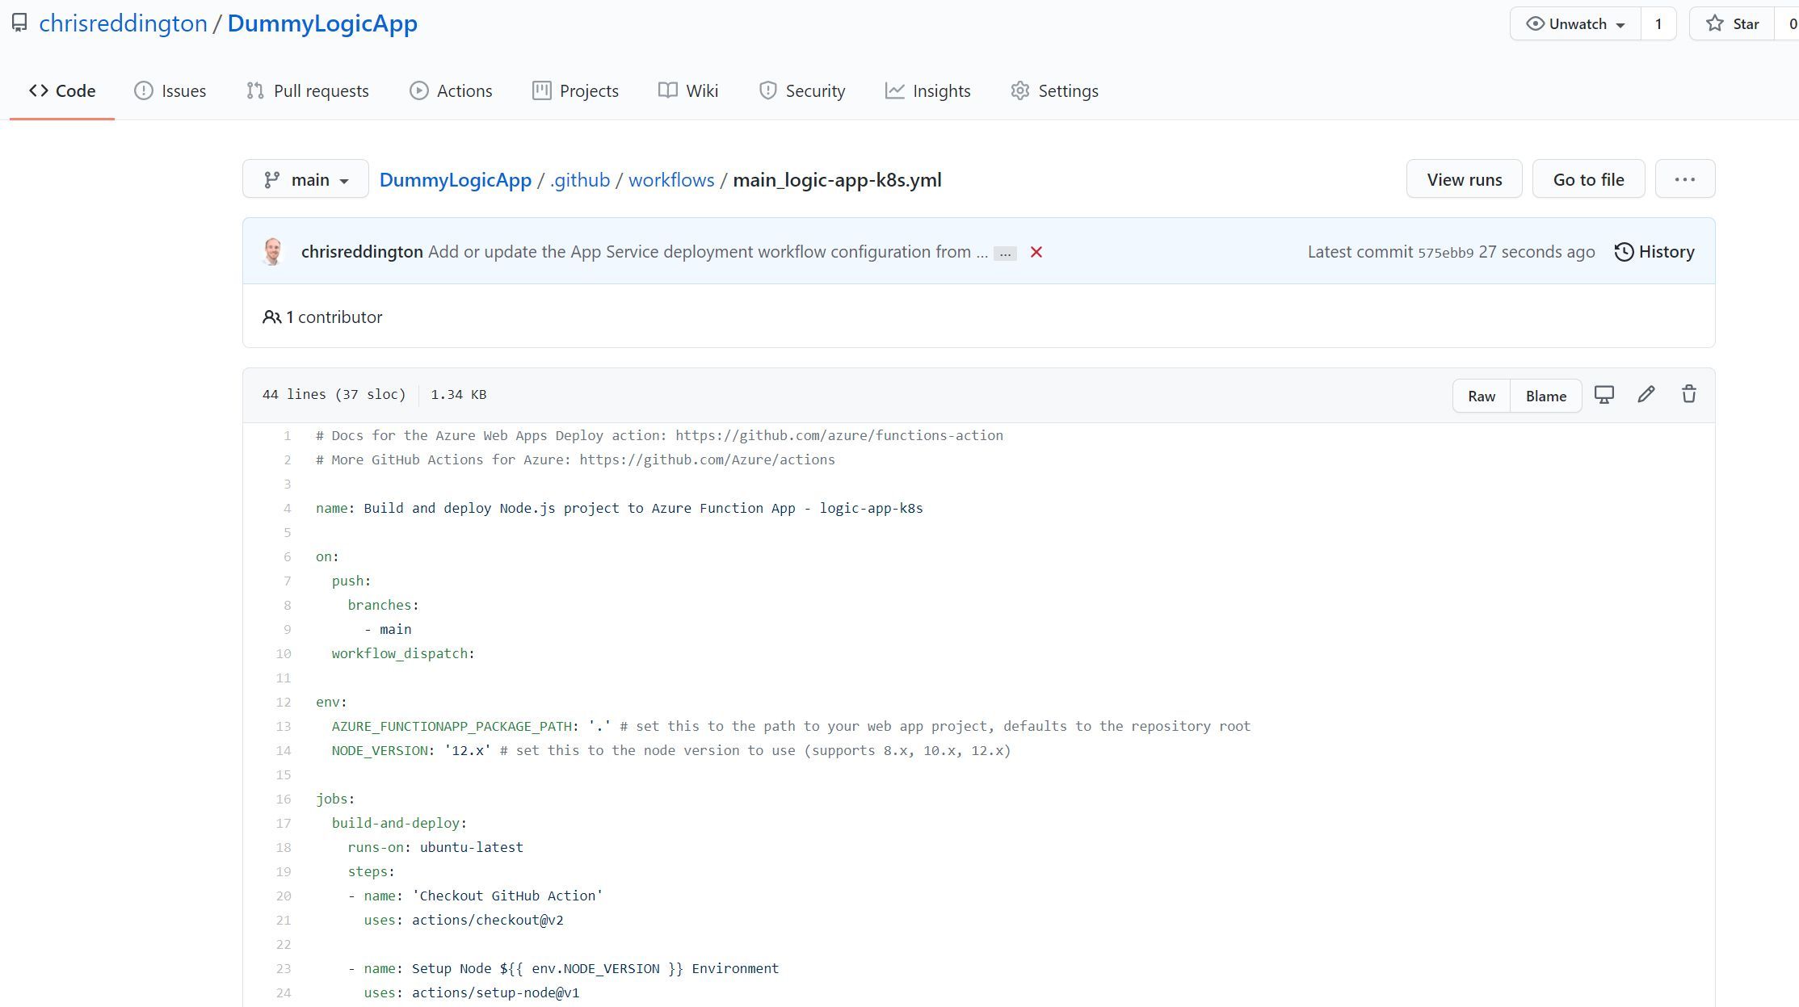The height and width of the screenshot is (1007, 1799).
Task: Open the Insights tab
Action: tap(927, 90)
